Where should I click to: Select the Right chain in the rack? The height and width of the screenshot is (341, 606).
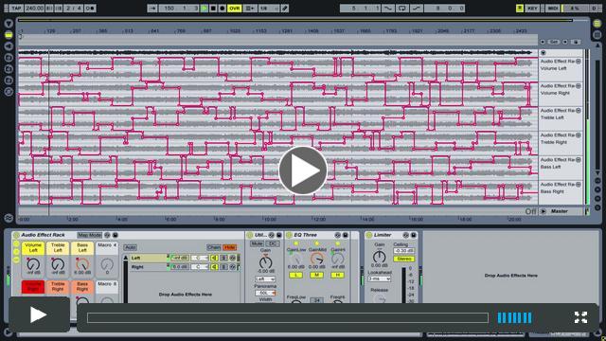click(x=148, y=267)
